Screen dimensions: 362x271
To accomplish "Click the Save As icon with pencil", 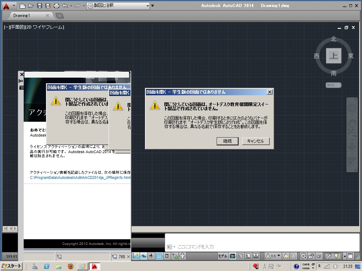I will pos(48,6).
